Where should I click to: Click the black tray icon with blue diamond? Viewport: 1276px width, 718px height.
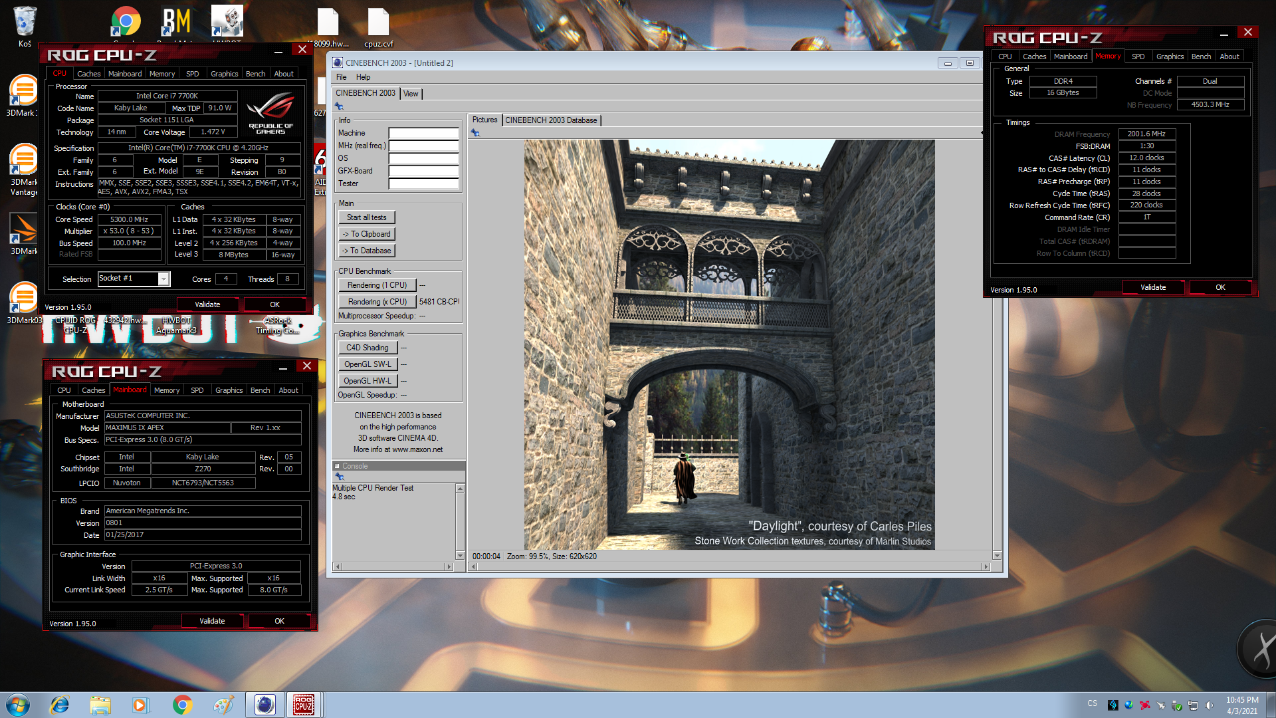(1113, 705)
